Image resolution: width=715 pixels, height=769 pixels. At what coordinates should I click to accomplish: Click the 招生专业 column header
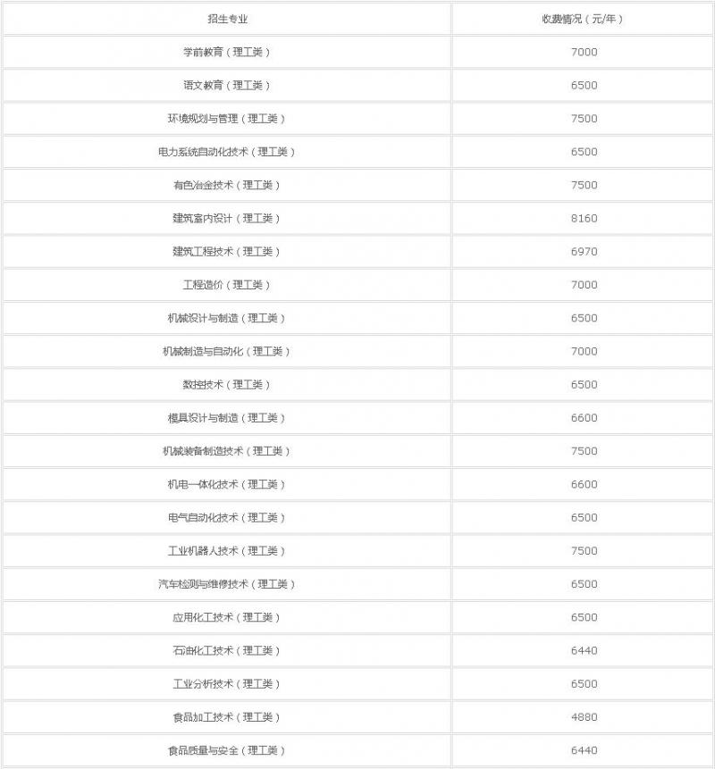[226, 19]
